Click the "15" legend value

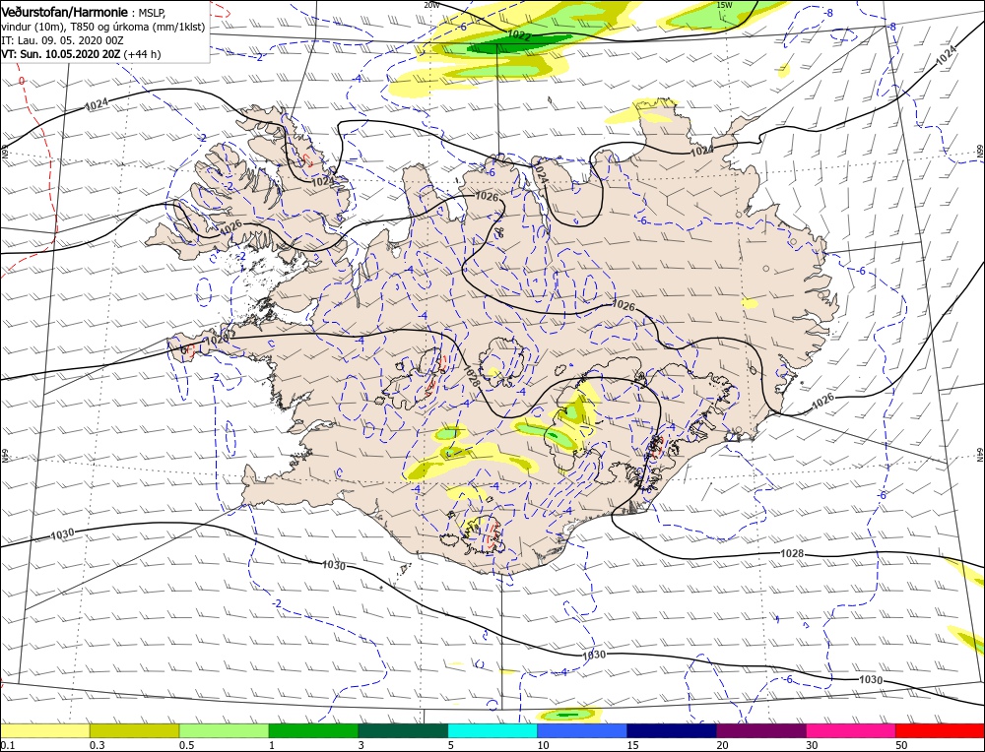coord(632,745)
